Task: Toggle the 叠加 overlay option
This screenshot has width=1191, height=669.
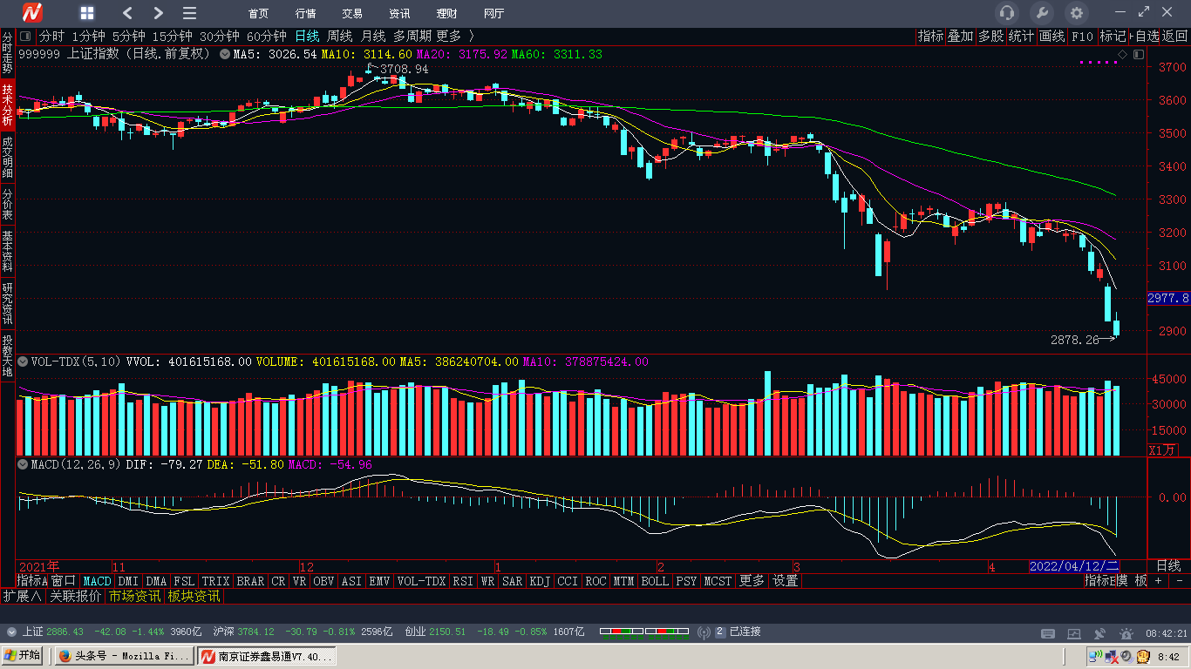Action: tap(960, 36)
